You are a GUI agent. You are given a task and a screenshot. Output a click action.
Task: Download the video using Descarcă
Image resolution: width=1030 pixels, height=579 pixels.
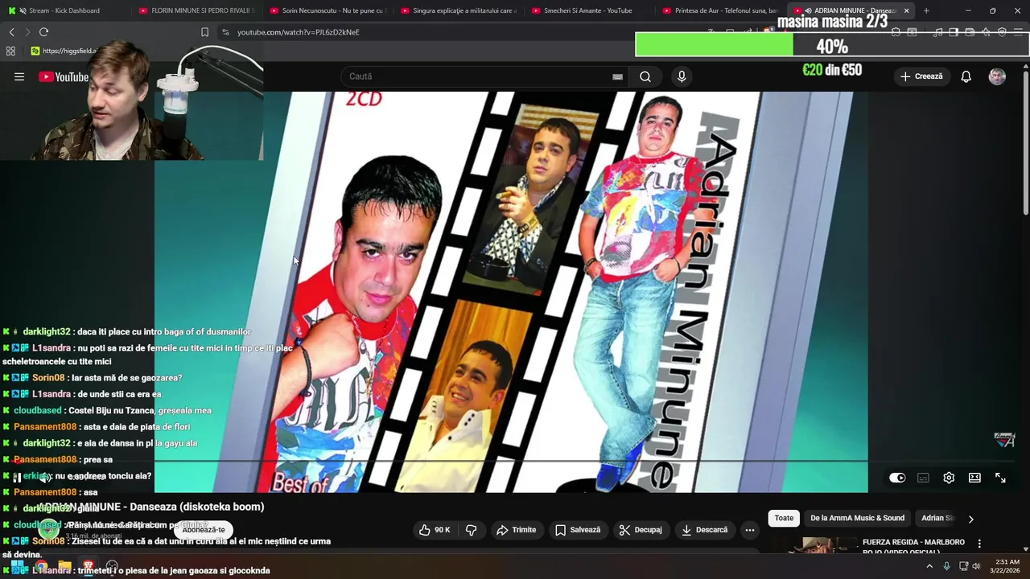pyautogui.click(x=704, y=530)
